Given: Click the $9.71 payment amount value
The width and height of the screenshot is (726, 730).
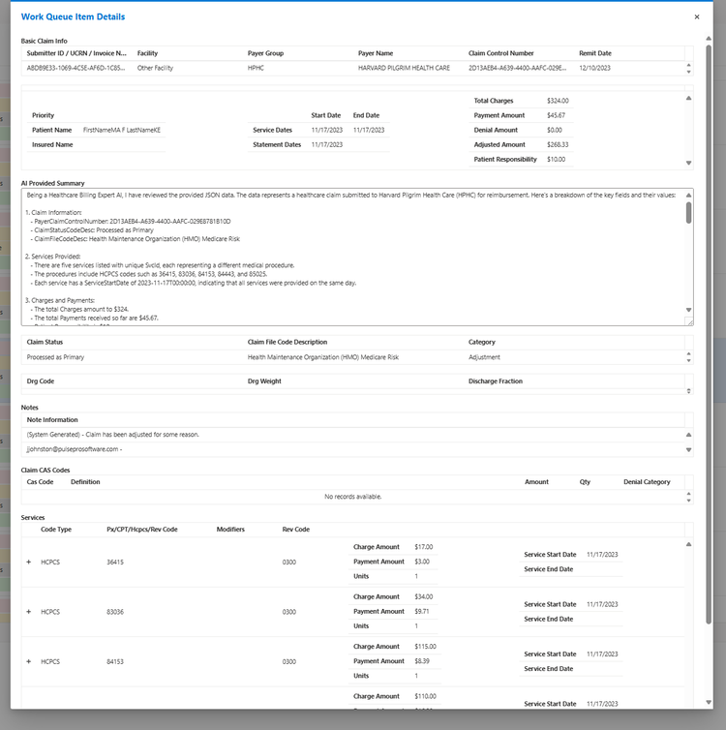Looking at the screenshot, I should click(422, 611).
